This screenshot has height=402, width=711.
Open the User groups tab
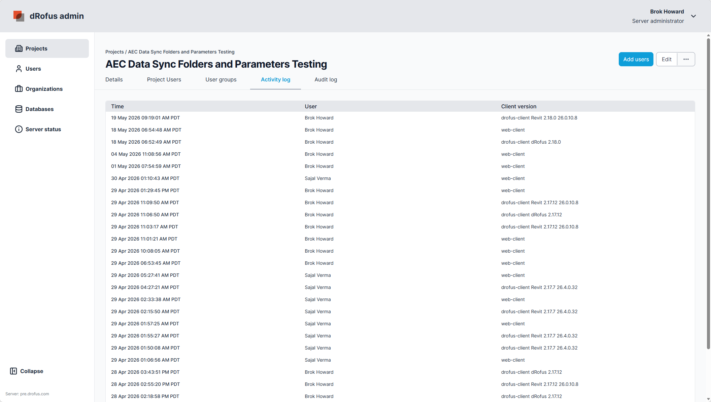point(221,79)
